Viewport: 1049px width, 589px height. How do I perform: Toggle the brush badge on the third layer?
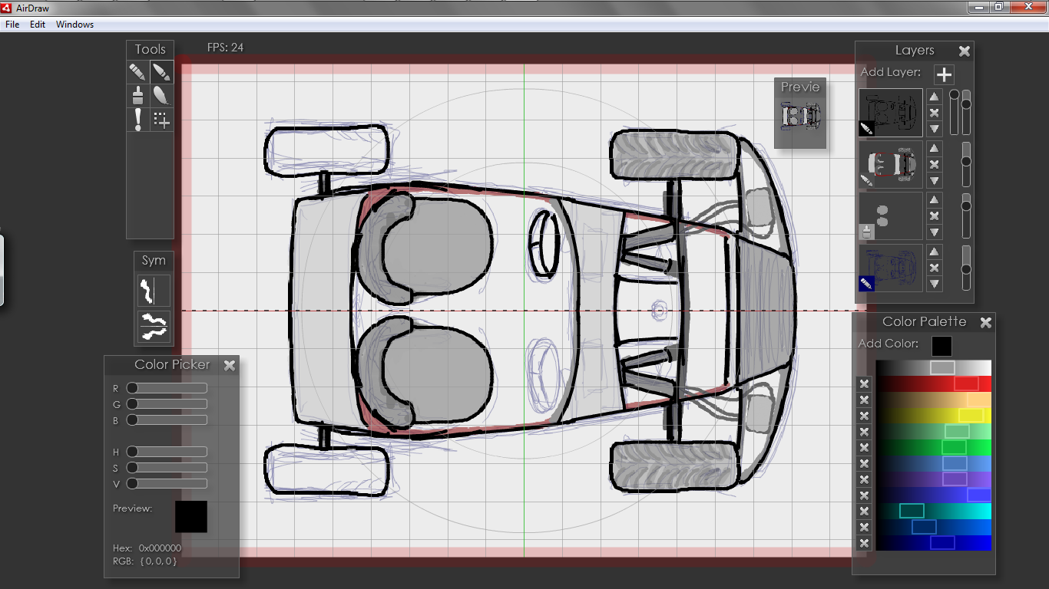tap(866, 230)
